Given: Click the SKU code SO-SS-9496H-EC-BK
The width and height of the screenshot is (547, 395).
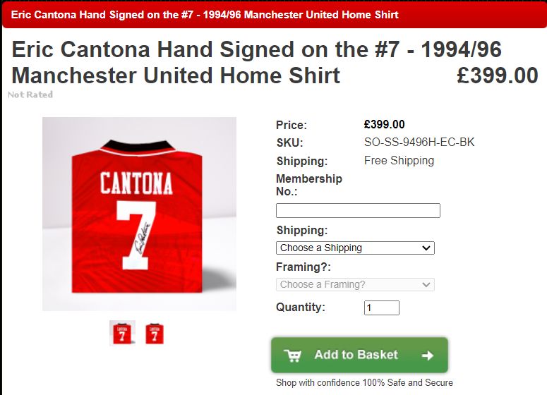Looking at the screenshot, I should pyautogui.click(x=419, y=142).
